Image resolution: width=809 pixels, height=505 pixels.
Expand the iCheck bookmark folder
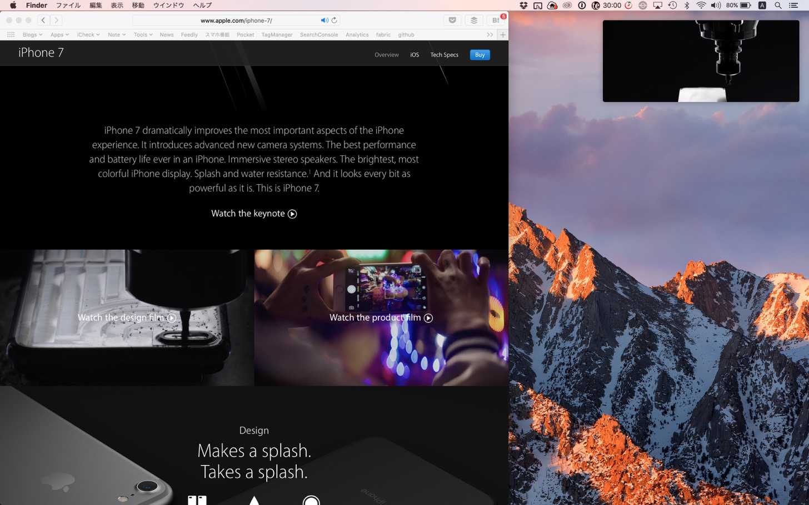click(88, 34)
